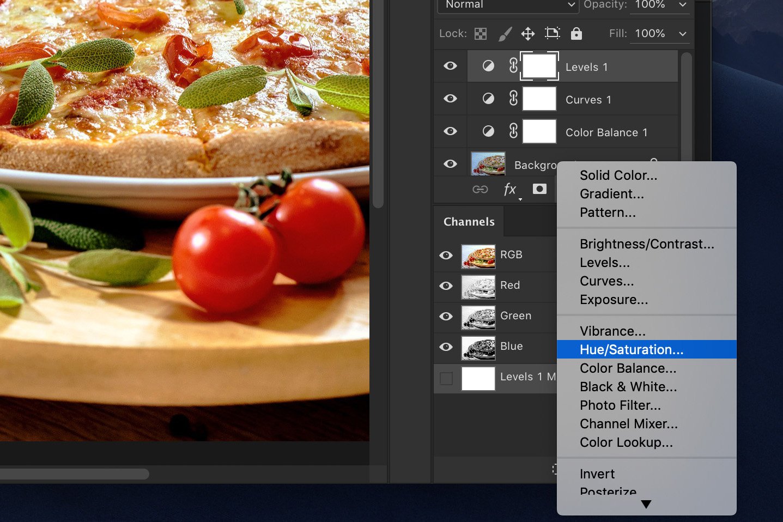This screenshot has width=783, height=522.
Task: Click the Add layer mask icon
Action: tap(539, 189)
